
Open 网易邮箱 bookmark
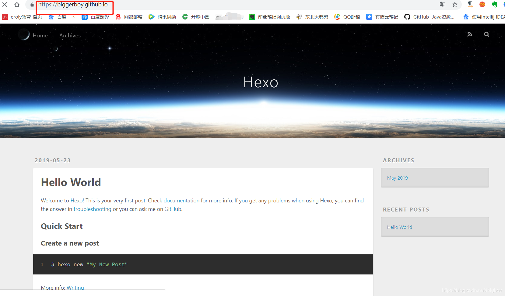(129, 17)
